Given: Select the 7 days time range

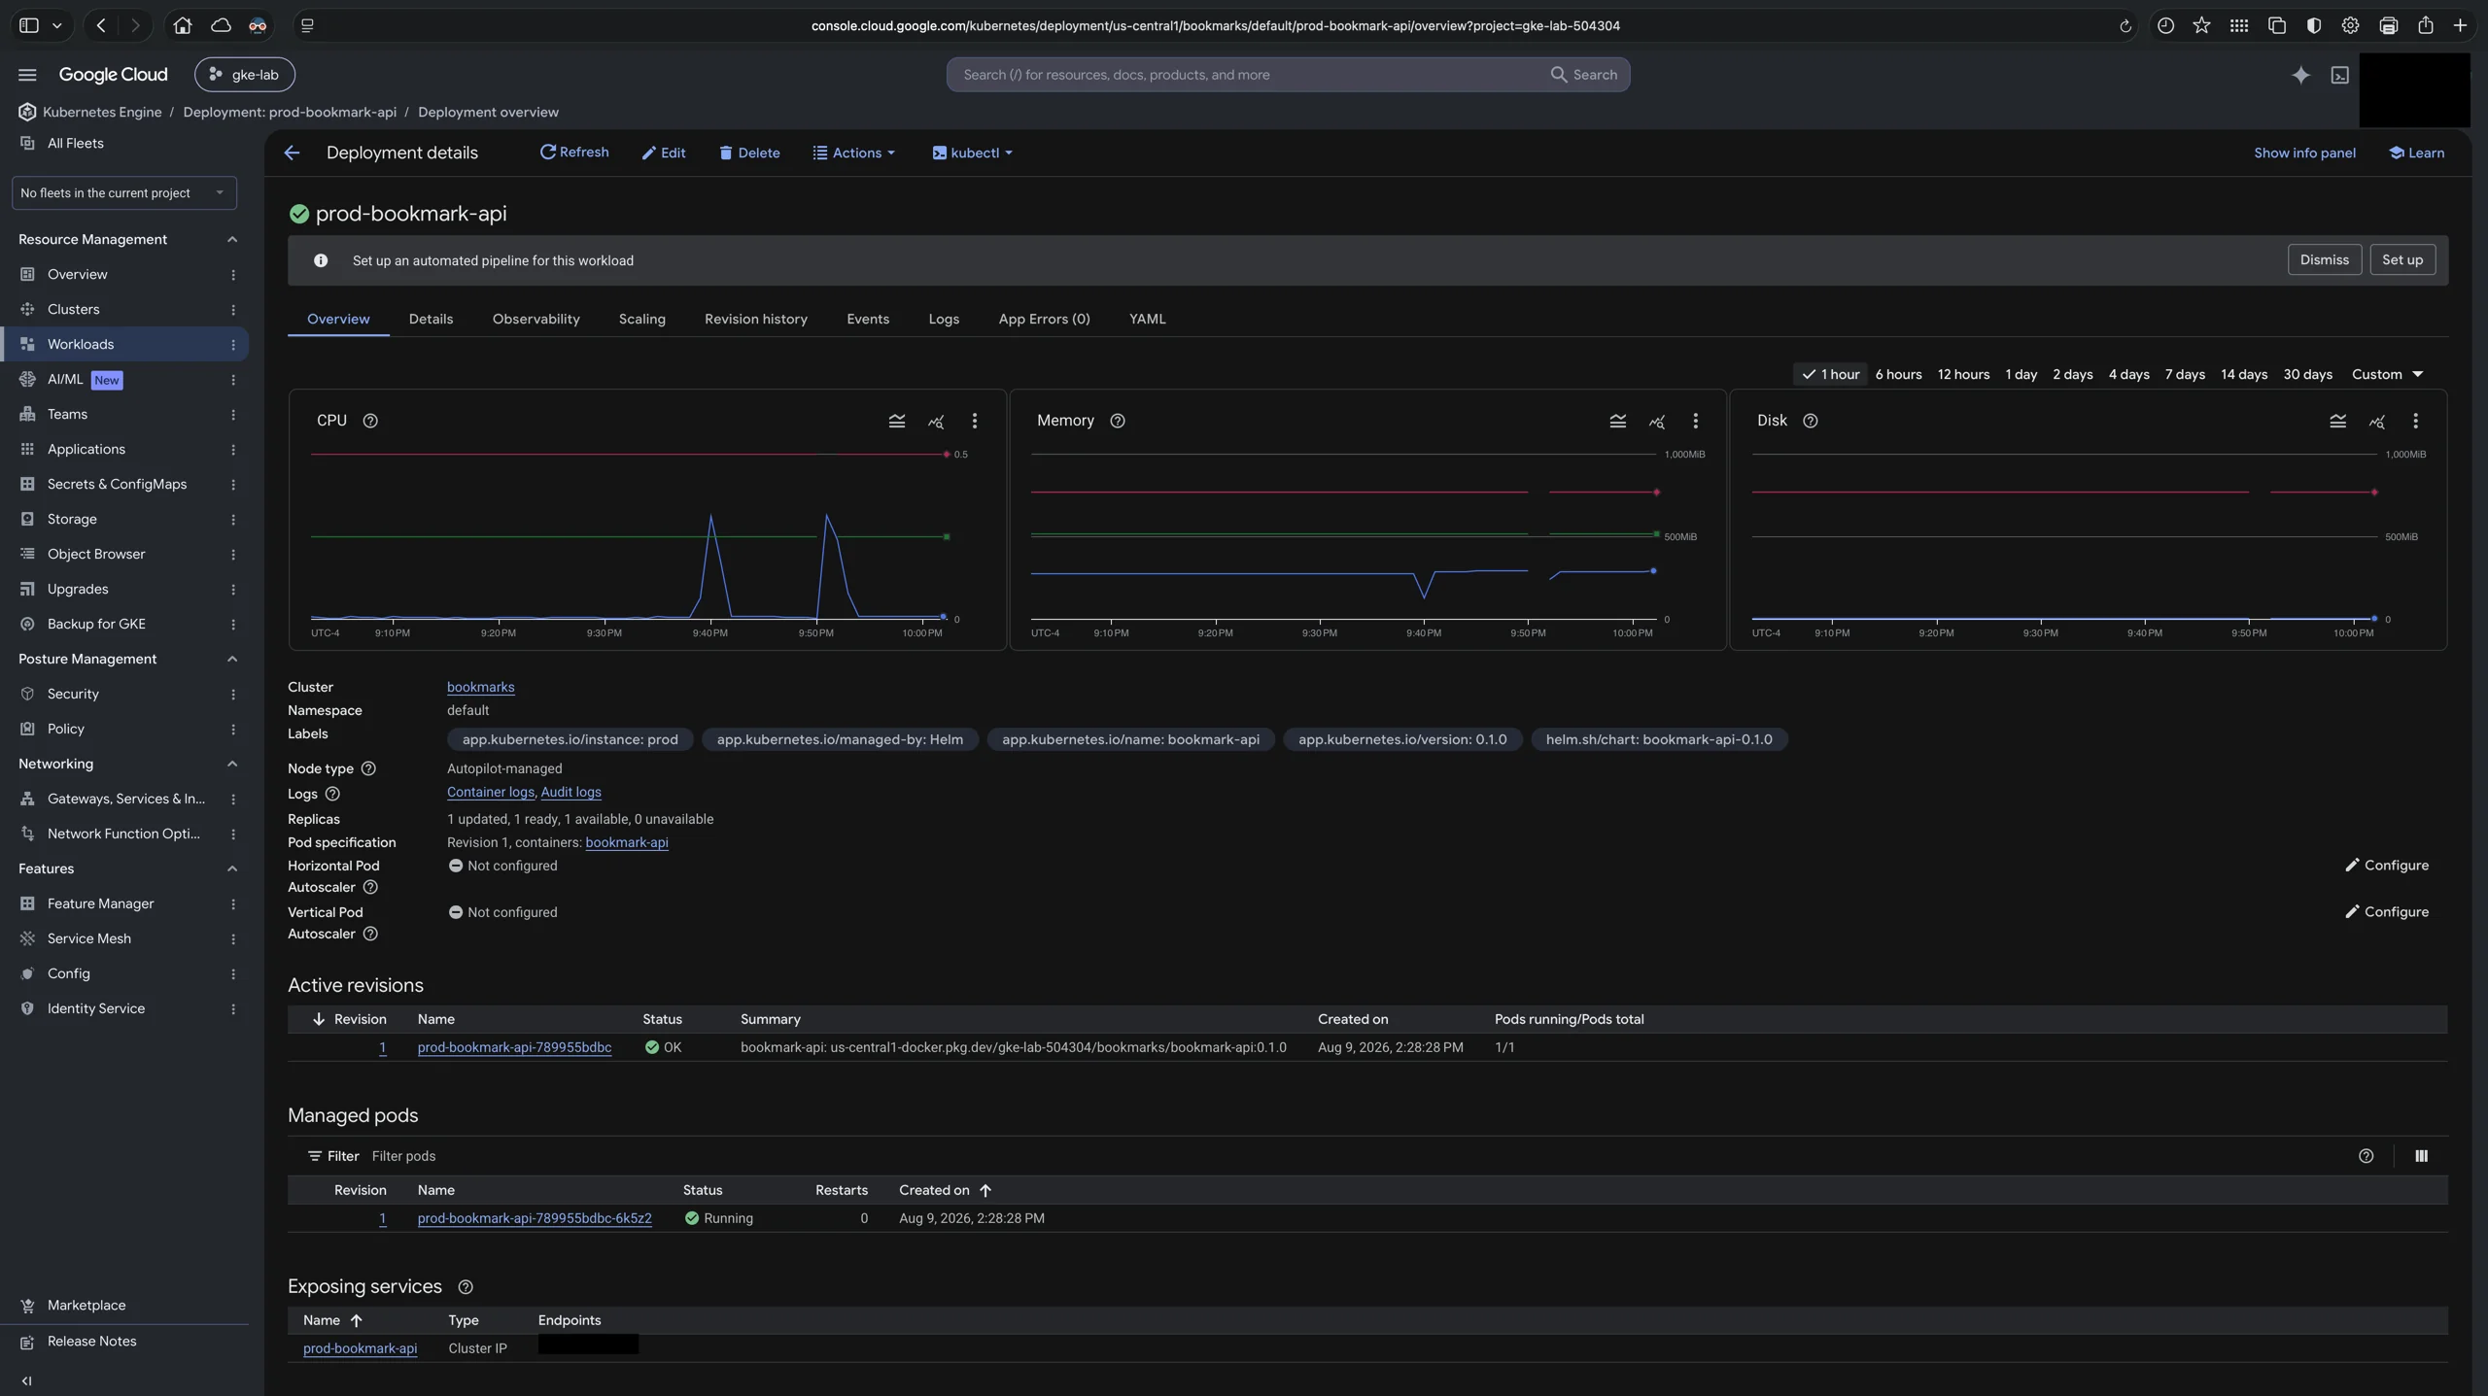Looking at the screenshot, I should (x=2184, y=375).
